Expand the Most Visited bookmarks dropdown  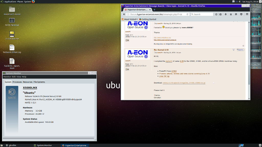130,19
